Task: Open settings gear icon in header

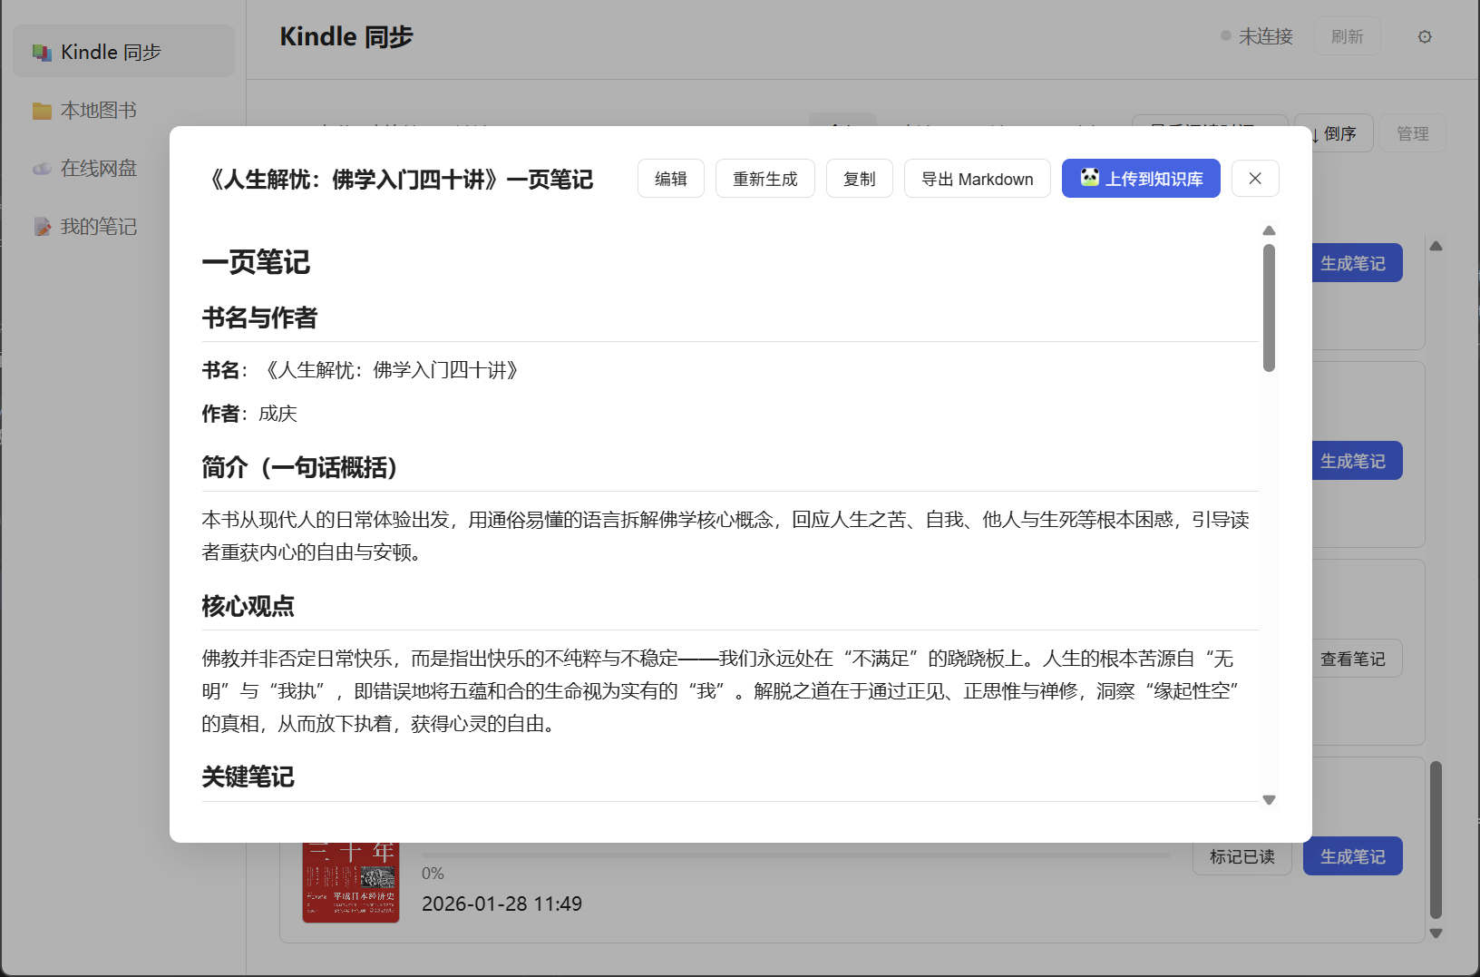Action: (x=1425, y=36)
